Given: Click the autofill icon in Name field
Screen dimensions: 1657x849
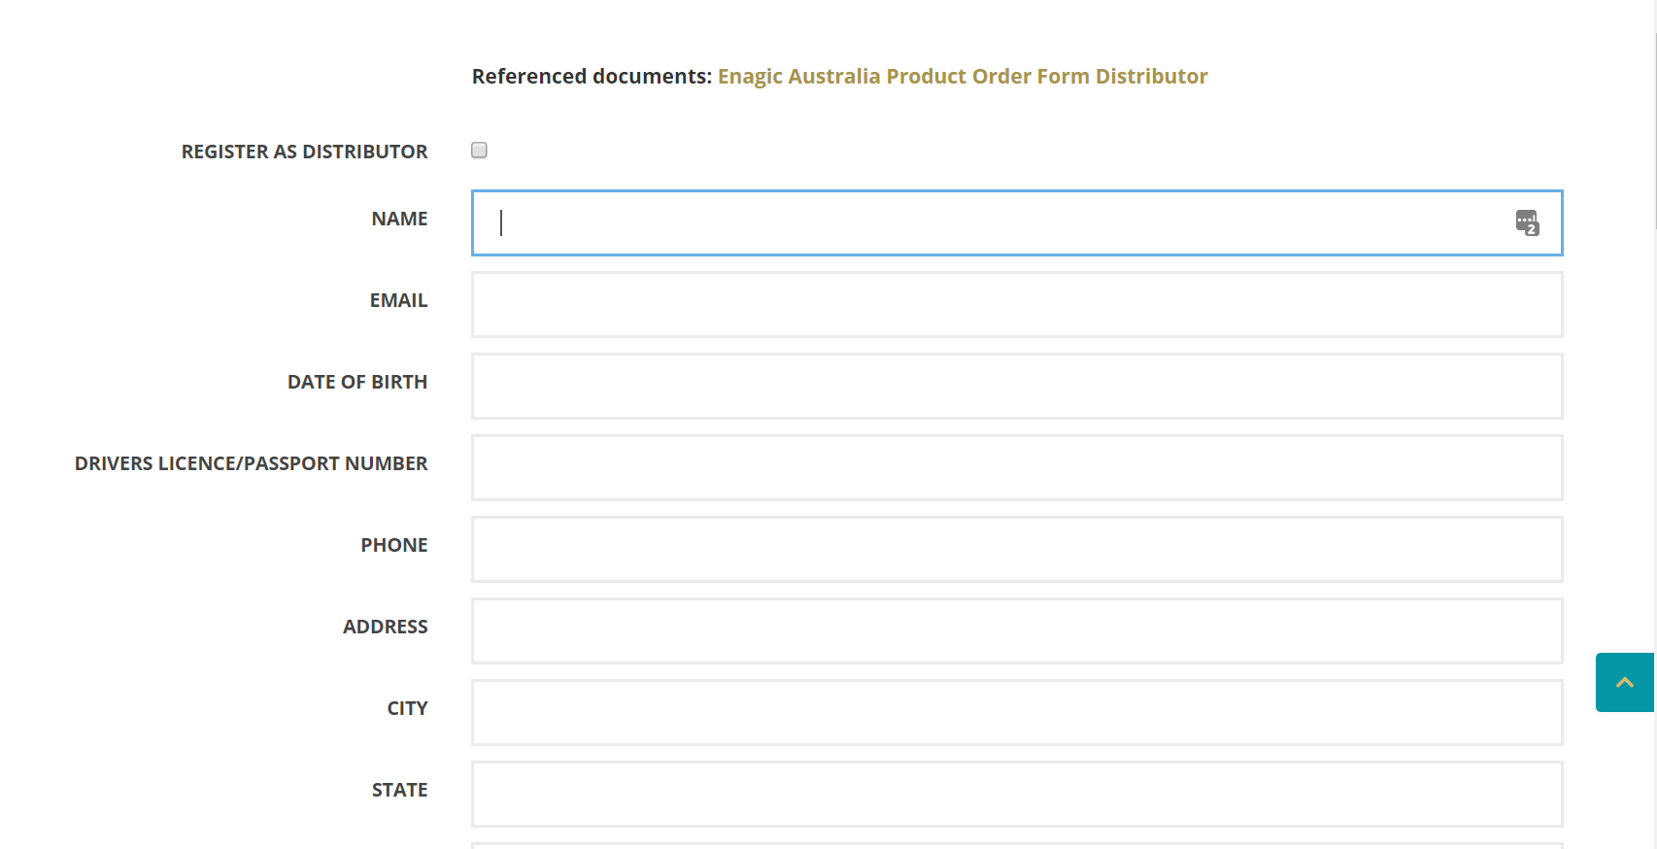Looking at the screenshot, I should pos(1527,222).
